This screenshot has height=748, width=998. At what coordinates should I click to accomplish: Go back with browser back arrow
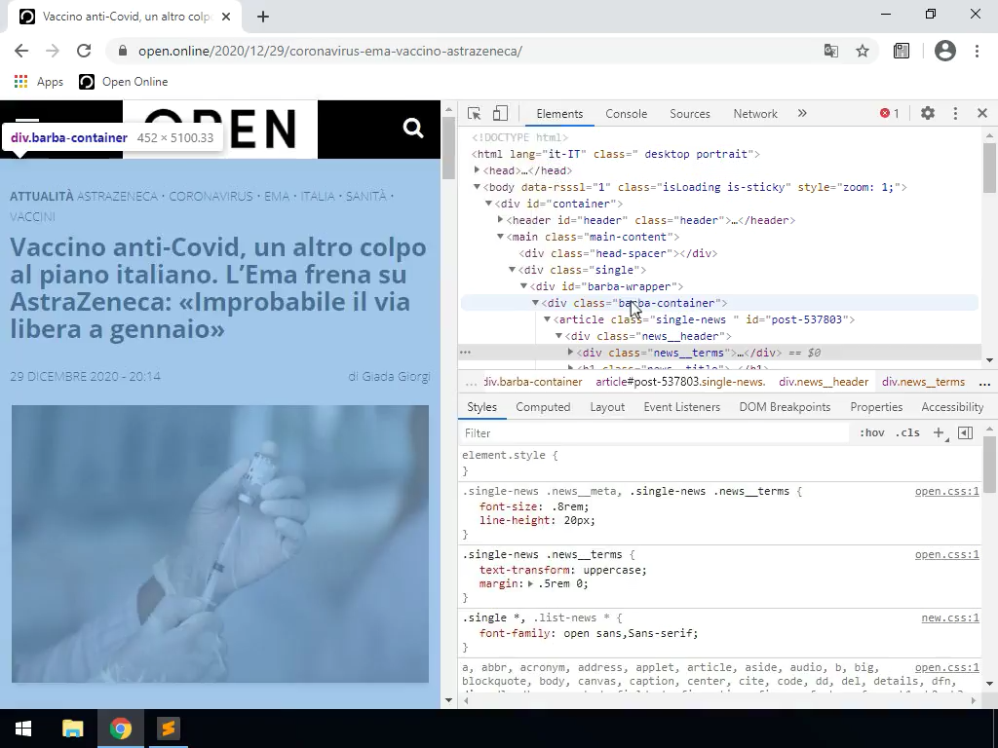point(21,51)
